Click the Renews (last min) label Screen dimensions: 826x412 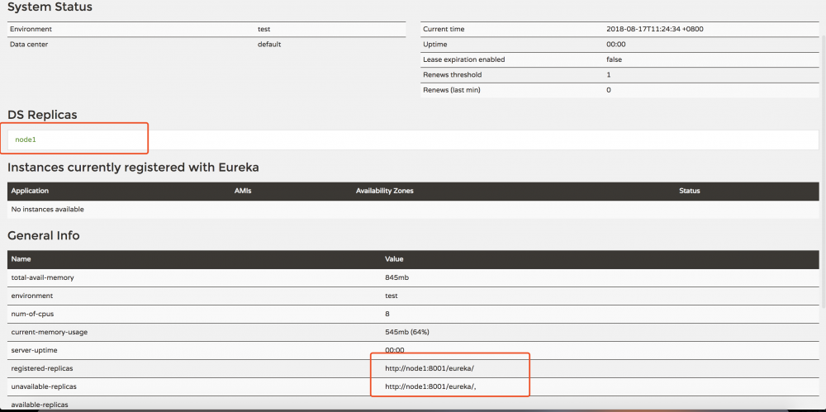pos(452,90)
